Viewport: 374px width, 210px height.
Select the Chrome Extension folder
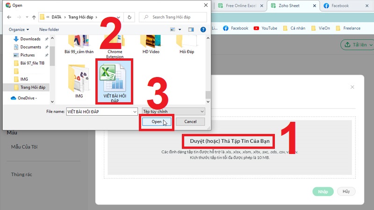tap(115, 47)
